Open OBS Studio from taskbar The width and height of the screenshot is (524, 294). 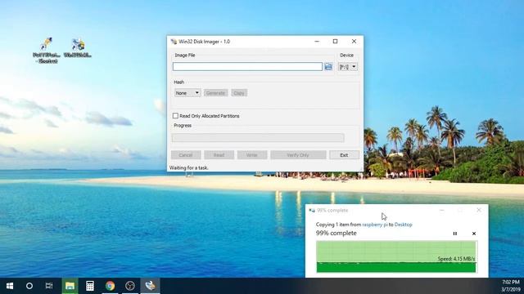[x=130, y=286]
